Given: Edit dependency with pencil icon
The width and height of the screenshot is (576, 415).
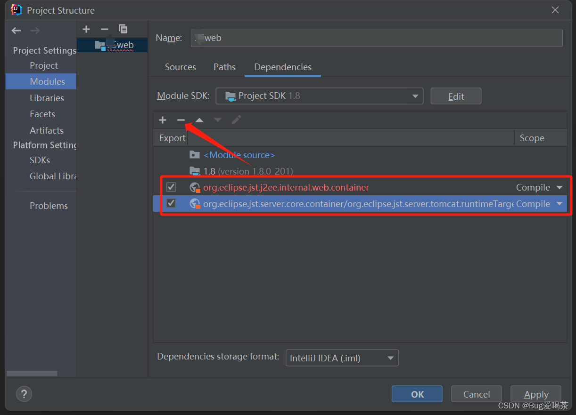Looking at the screenshot, I should [236, 120].
